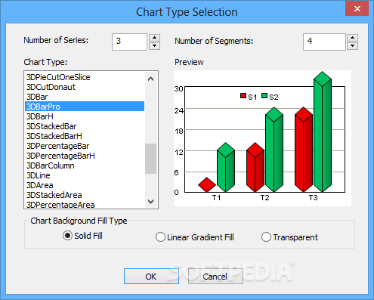Viewport: 374px width, 300px height.
Task: Click the red S1 legend swatch
Action: pyautogui.click(x=243, y=96)
